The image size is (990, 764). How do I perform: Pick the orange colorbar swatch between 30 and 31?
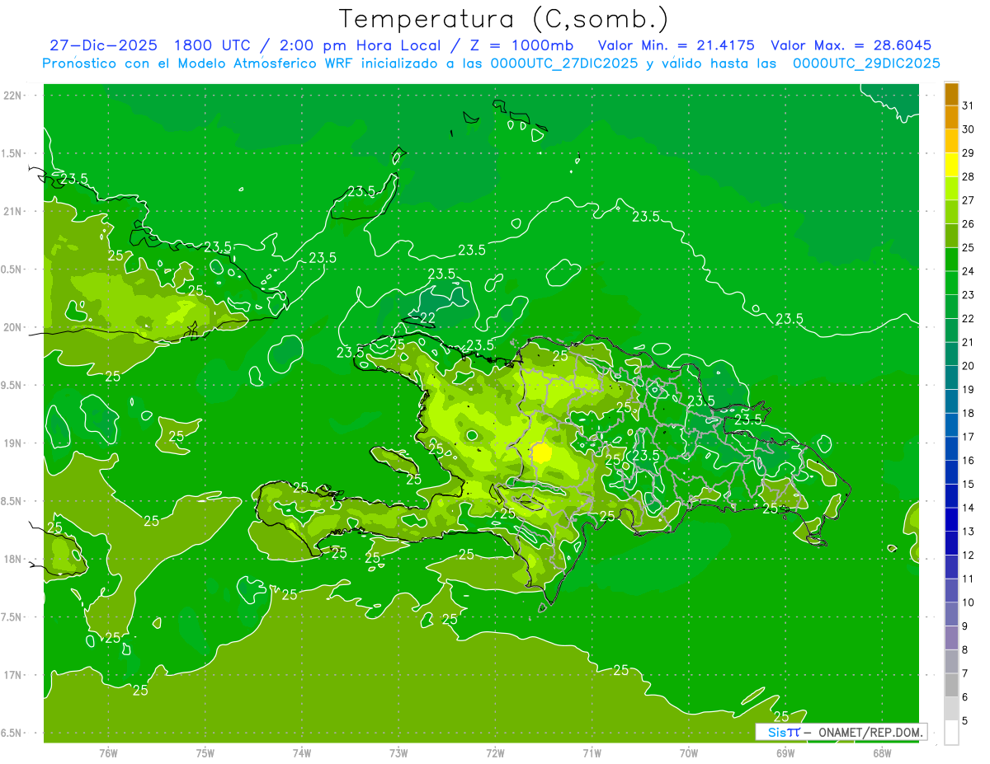[x=951, y=117]
